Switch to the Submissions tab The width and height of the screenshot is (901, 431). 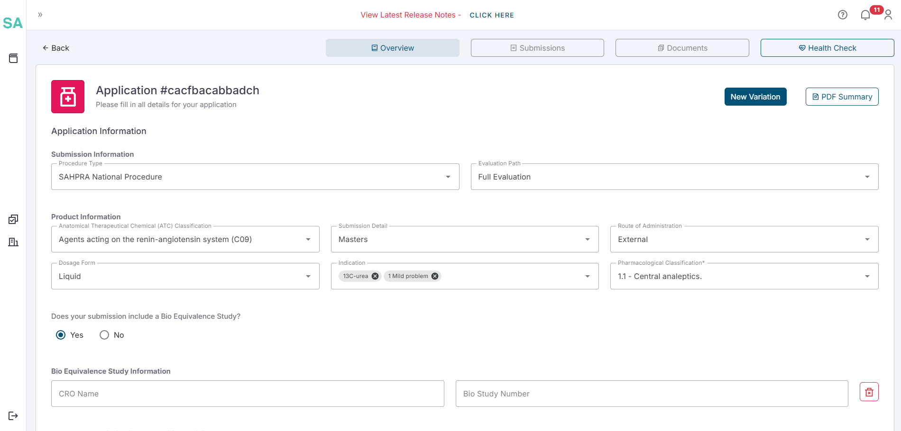pos(537,48)
